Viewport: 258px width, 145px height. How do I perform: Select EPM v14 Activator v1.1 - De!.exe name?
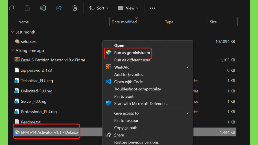pyautogui.click(x=49, y=132)
